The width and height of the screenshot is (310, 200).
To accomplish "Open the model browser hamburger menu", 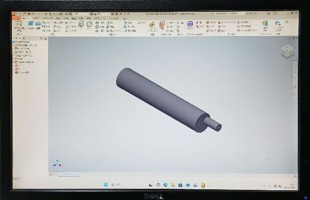I will click(x=46, y=39).
